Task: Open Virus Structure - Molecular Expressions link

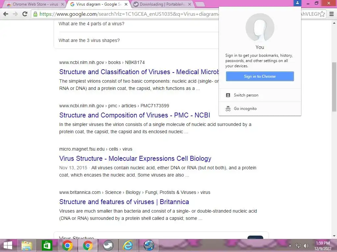Action: [x=135, y=158]
